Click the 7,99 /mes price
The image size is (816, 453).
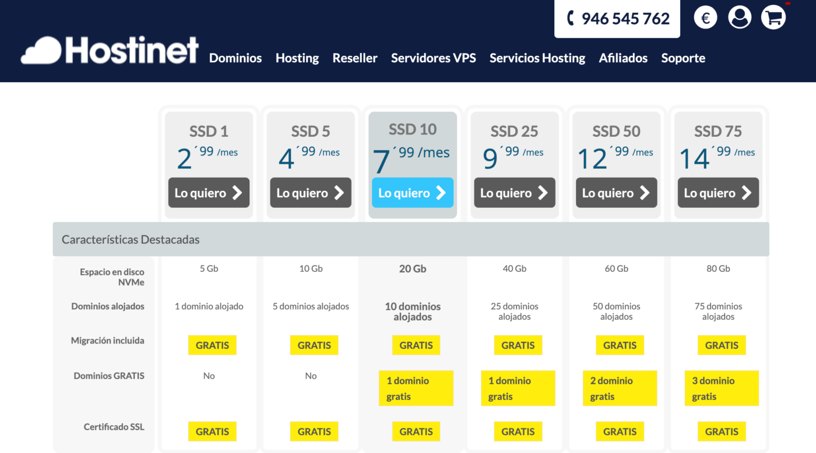pos(411,160)
